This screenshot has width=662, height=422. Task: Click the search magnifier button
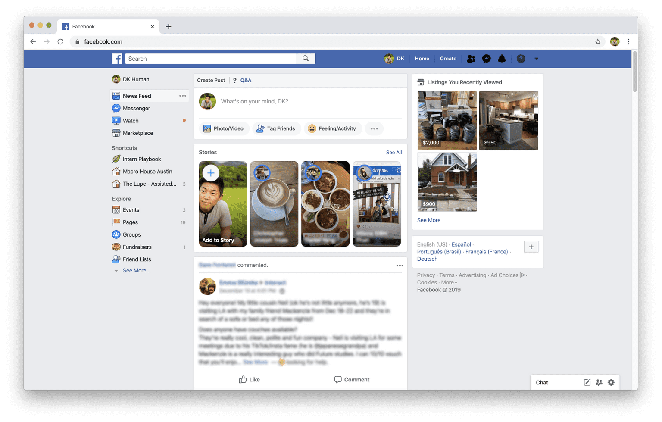306,59
